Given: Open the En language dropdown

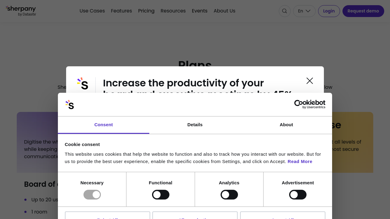Looking at the screenshot, I should click(304, 11).
